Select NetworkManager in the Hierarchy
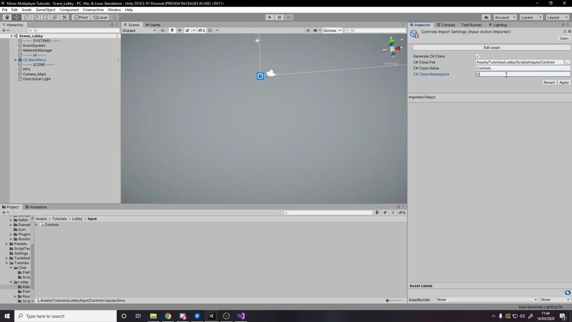The width and height of the screenshot is (572, 322). 38,50
